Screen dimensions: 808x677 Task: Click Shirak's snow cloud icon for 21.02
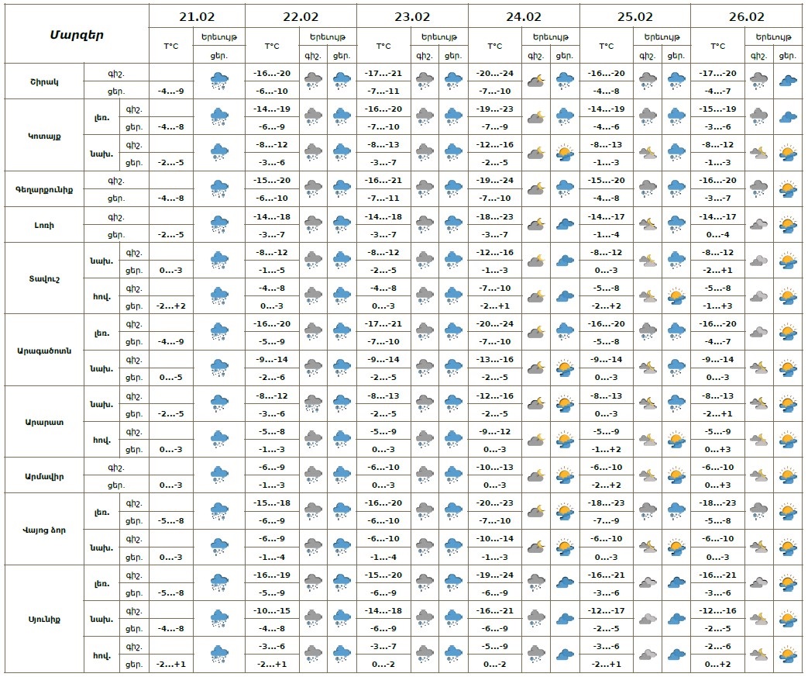(x=220, y=80)
